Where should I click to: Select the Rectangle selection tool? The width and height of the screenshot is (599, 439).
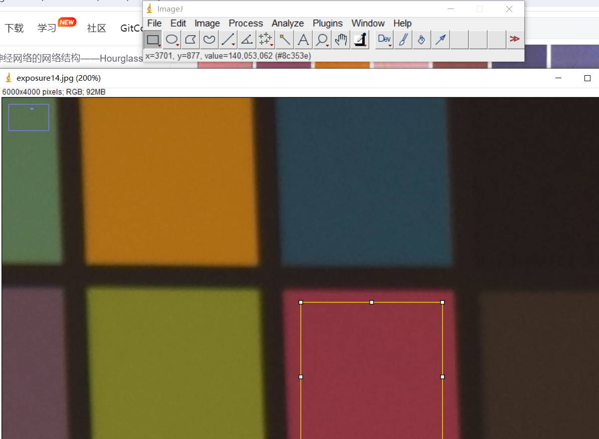coord(153,40)
